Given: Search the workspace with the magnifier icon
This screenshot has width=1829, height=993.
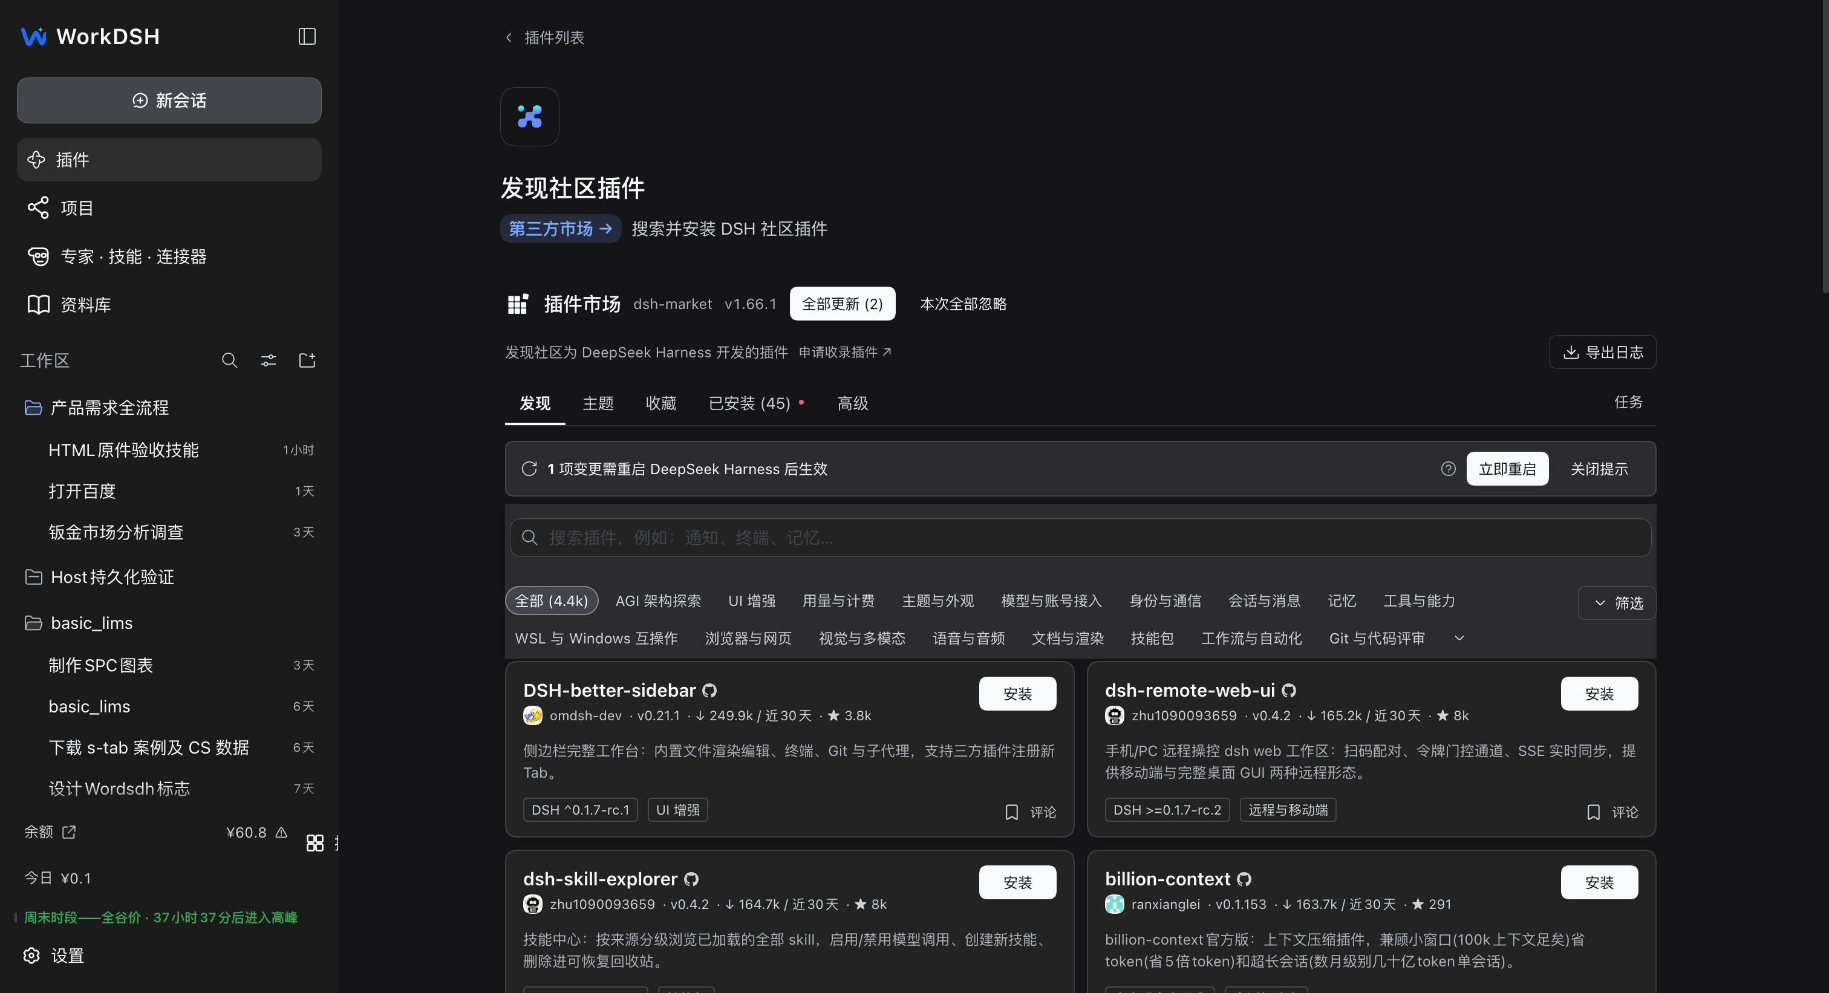Looking at the screenshot, I should click(229, 360).
